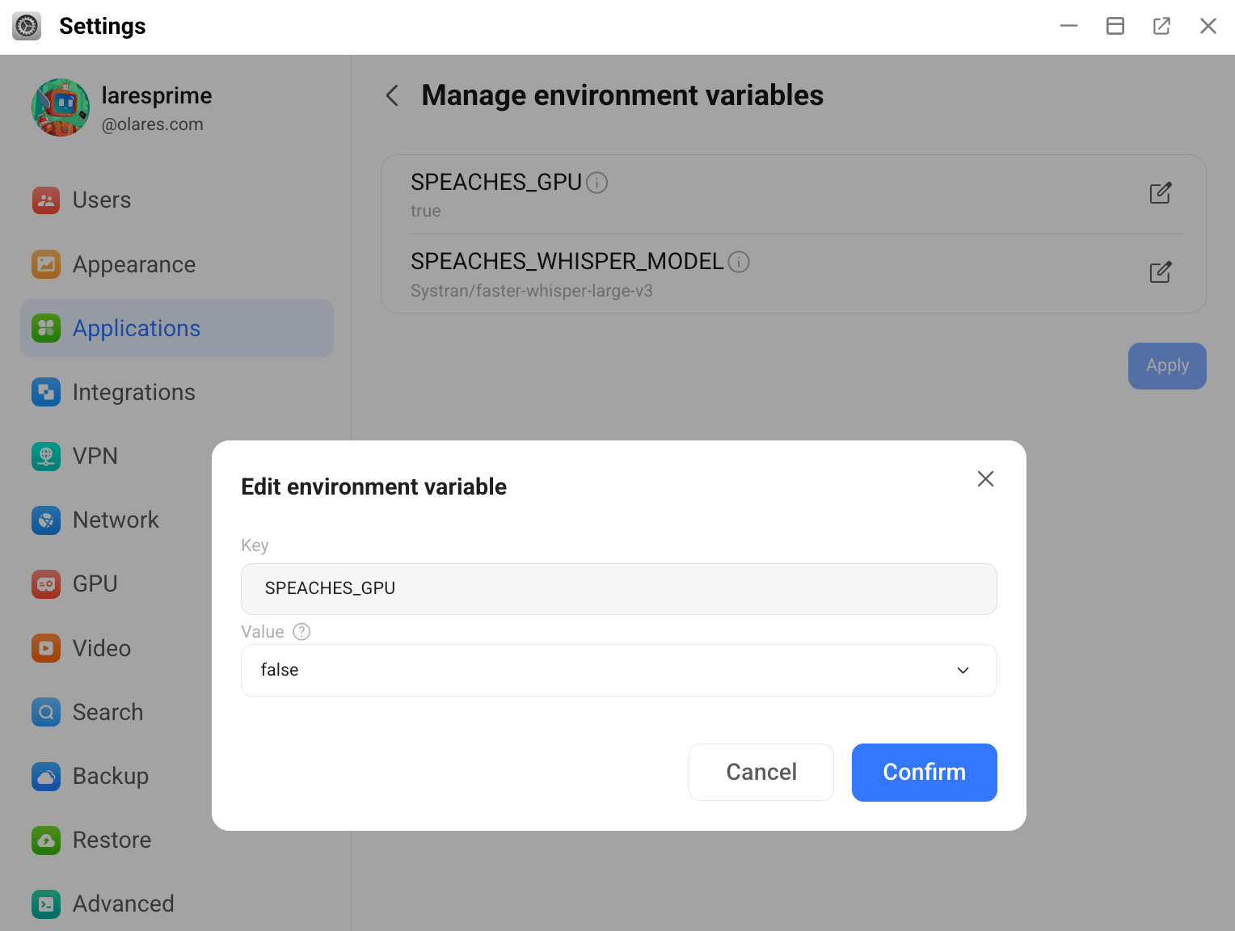This screenshot has height=931, width=1235.
Task: Cancel editing the environment variable
Action: click(x=761, y=773)
